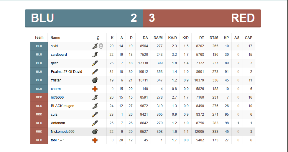Click the RED team score banner
The image size is (288, 152).
(x=202, y=18)
